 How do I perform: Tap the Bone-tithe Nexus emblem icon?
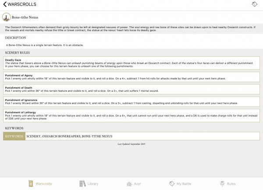[6, 17]
